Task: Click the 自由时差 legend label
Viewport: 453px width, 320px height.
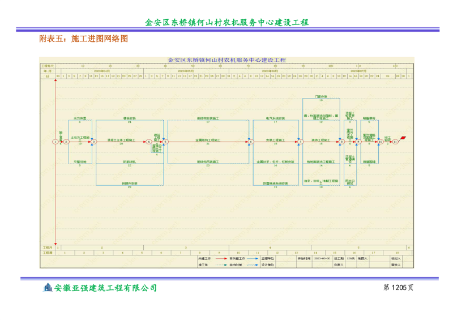Action: 236,265
